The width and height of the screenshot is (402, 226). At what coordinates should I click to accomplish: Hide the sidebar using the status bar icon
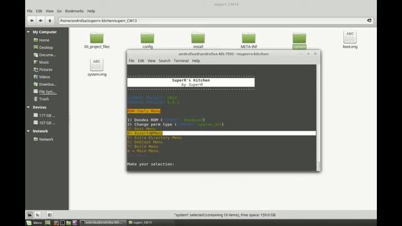[50, 215]
